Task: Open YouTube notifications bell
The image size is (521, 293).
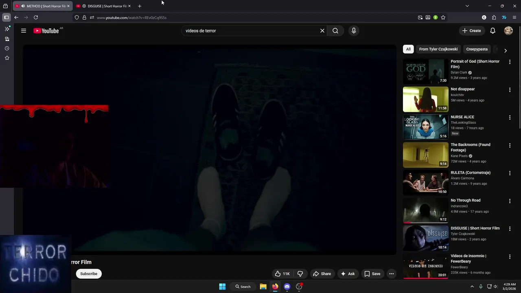Action: pos(493,31)
